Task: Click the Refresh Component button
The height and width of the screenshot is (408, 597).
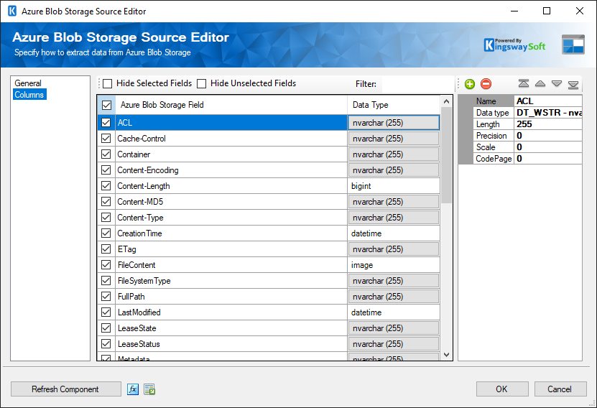Action: click(x=65, y=389)
